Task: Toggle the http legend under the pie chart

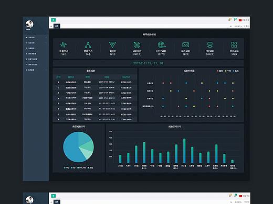Action: click(67, 167)
